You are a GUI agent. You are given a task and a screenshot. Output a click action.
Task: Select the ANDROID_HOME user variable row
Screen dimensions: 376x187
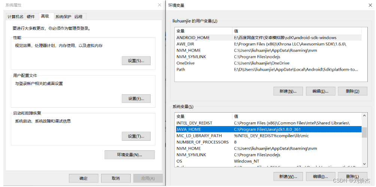268,38
